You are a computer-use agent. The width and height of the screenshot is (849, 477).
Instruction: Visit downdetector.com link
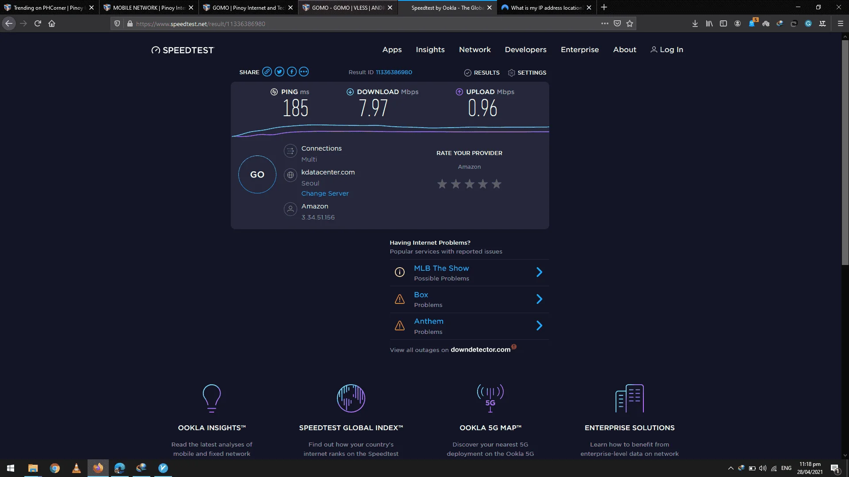[x=481, y=350]
